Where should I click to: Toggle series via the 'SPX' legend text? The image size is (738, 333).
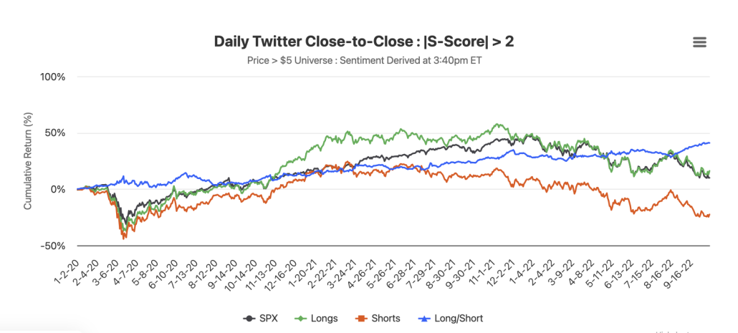268,318
